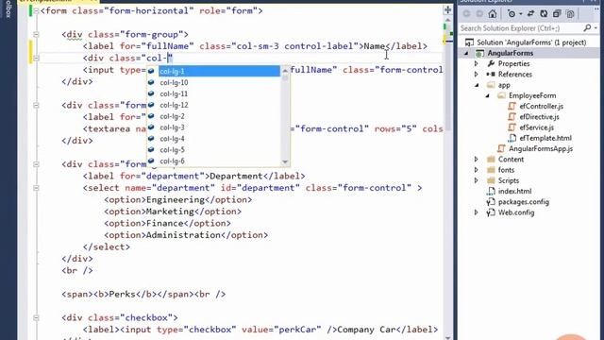Collapse the app folder arrow
The height and width of the screenshot is (340, 604).
477,85
